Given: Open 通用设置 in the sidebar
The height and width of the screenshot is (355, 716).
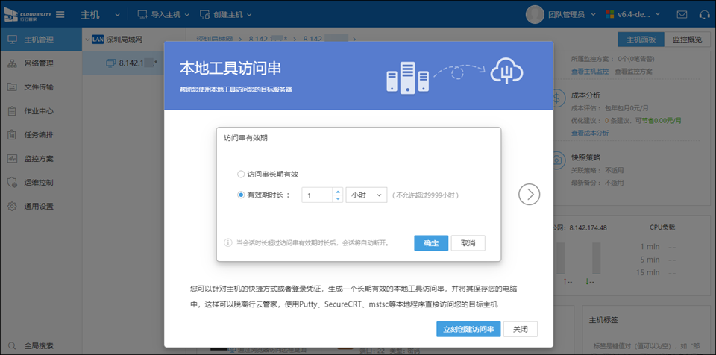Looking at the screenshot, I should (x=38, y=207).
